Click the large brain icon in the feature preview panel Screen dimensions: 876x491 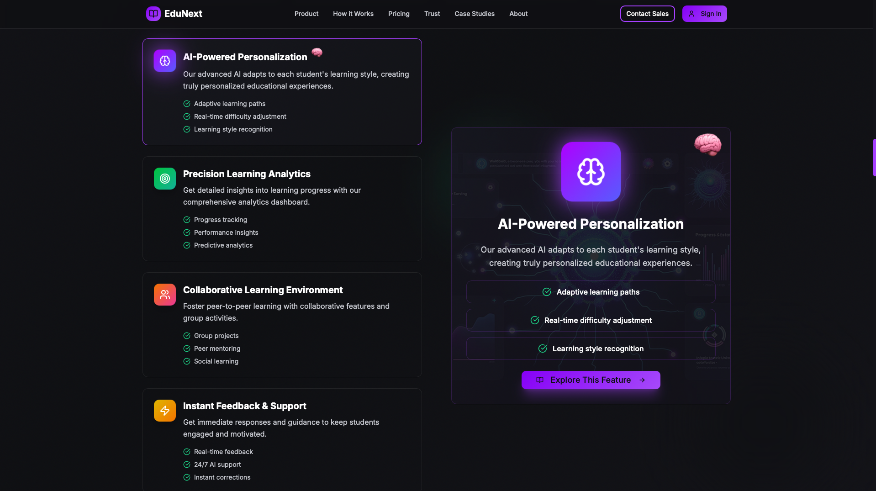click(x=591, y=172)
